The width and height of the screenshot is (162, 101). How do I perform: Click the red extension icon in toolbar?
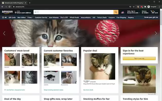click(x=142, y=7)
